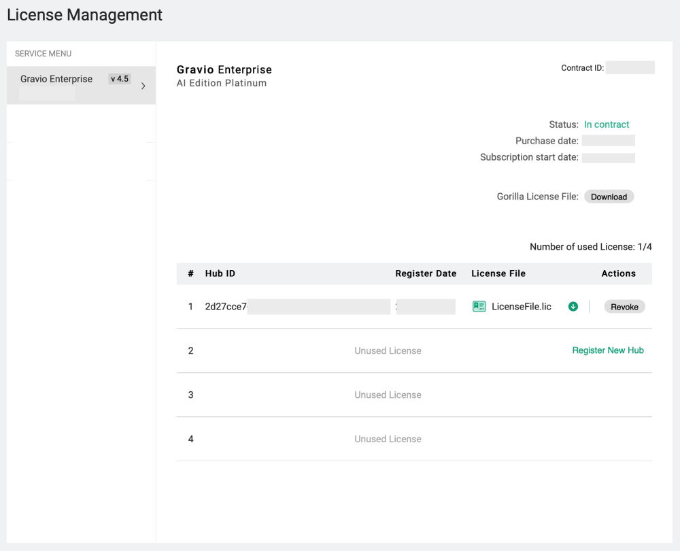Open the LicenseFile.lic file name
The image size is (680, 551).
[x=521, y=307]
